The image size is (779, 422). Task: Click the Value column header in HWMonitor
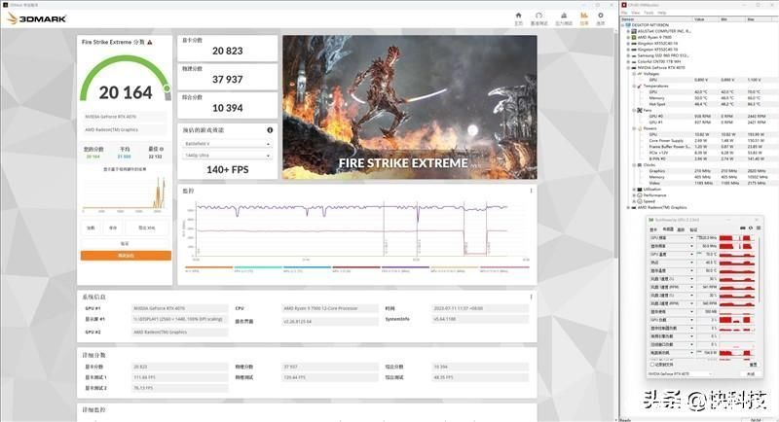click(699, 18)
